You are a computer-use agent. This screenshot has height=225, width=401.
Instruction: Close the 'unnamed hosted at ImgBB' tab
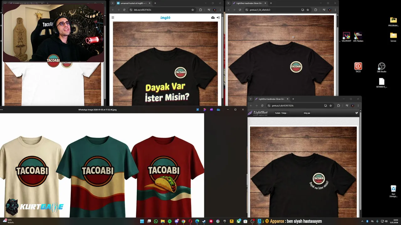click(149, 3)
